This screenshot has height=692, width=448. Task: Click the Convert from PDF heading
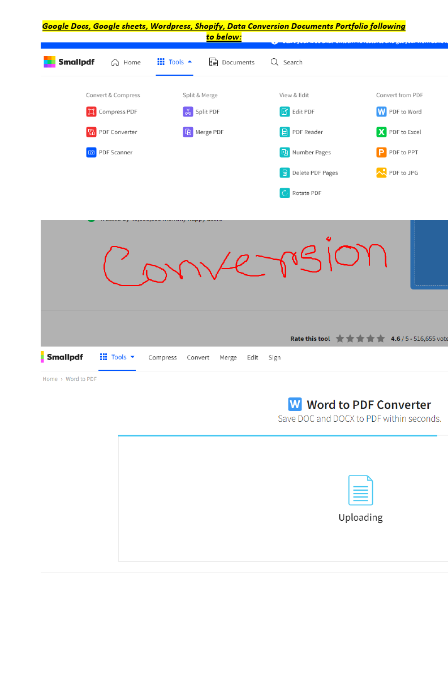[399, 96]
